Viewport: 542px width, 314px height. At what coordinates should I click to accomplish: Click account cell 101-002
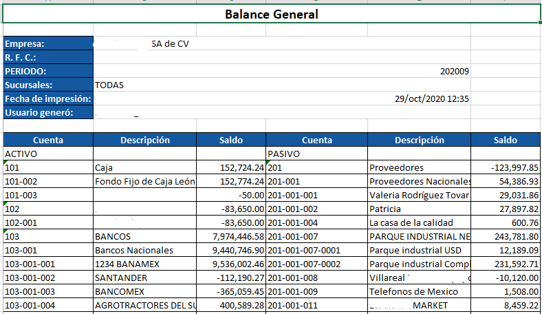(48, 181)
